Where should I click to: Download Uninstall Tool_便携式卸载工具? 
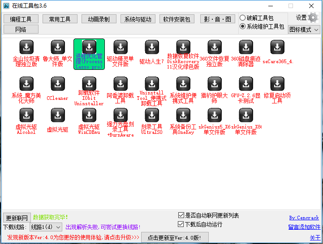click(x=152, y=84)
